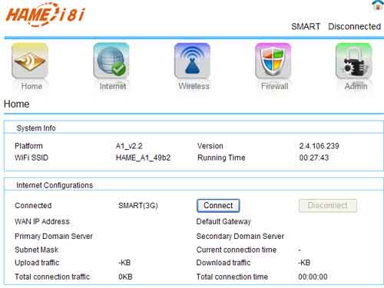Click the Secondary Domain Server label

pos(240,236)
